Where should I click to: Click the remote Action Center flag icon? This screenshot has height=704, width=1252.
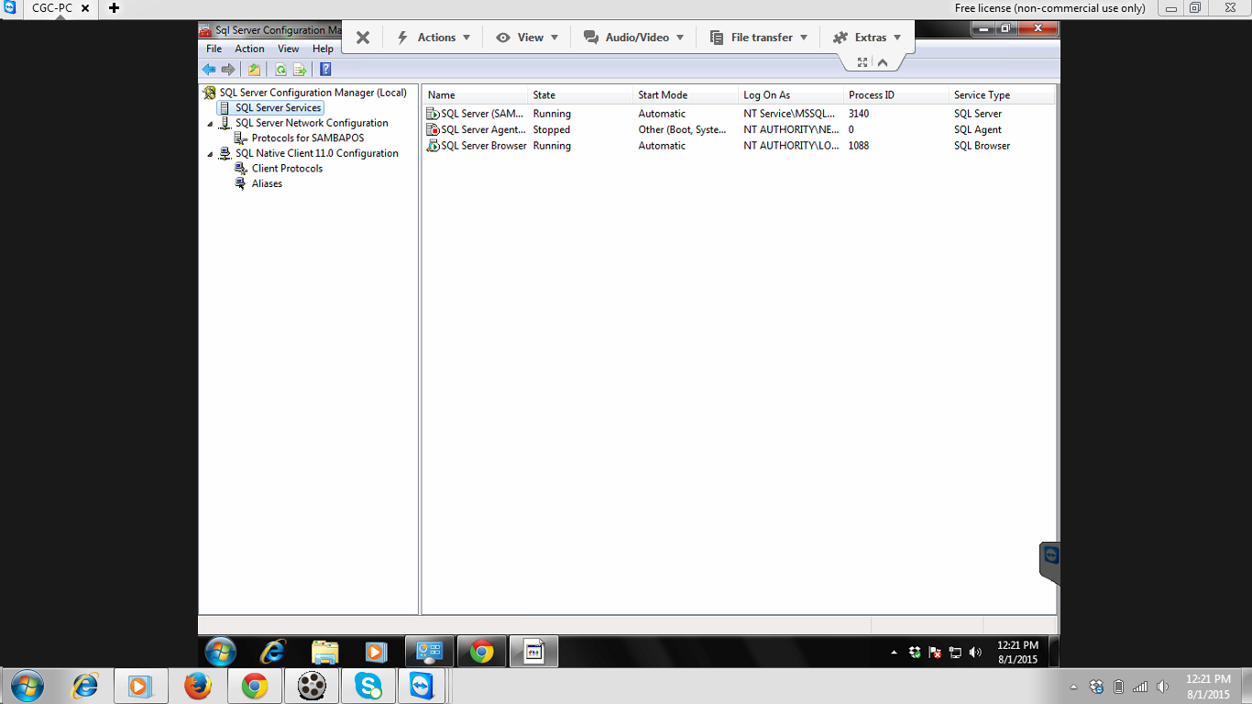click(935, 653)
